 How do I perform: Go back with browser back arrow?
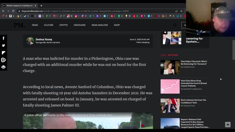3,11
